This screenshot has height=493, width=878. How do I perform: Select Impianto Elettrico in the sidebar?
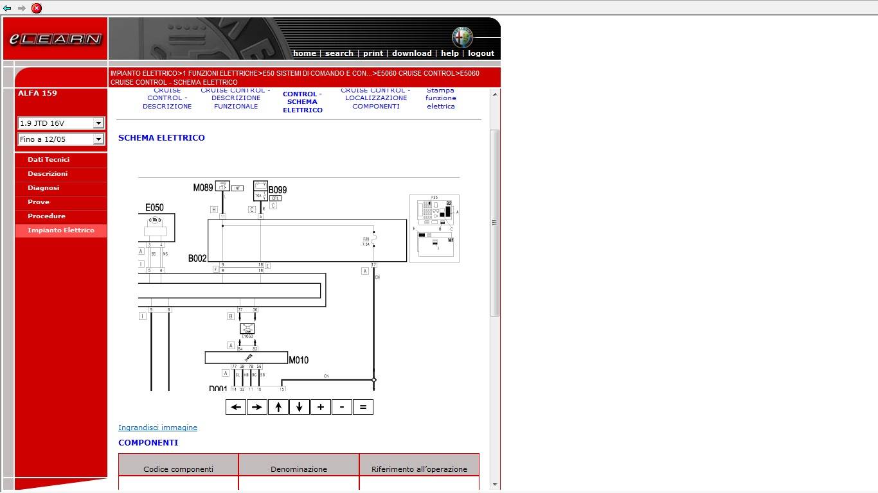61,230
